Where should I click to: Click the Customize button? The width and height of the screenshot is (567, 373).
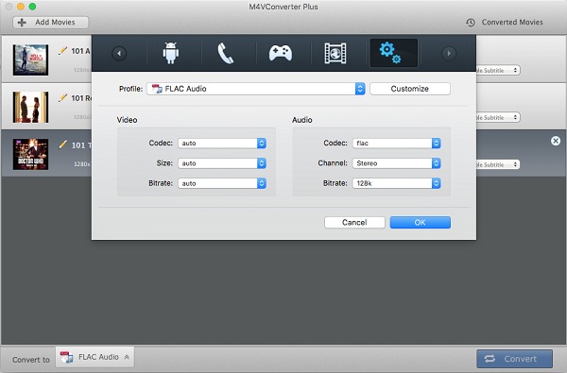coord(410,89)
